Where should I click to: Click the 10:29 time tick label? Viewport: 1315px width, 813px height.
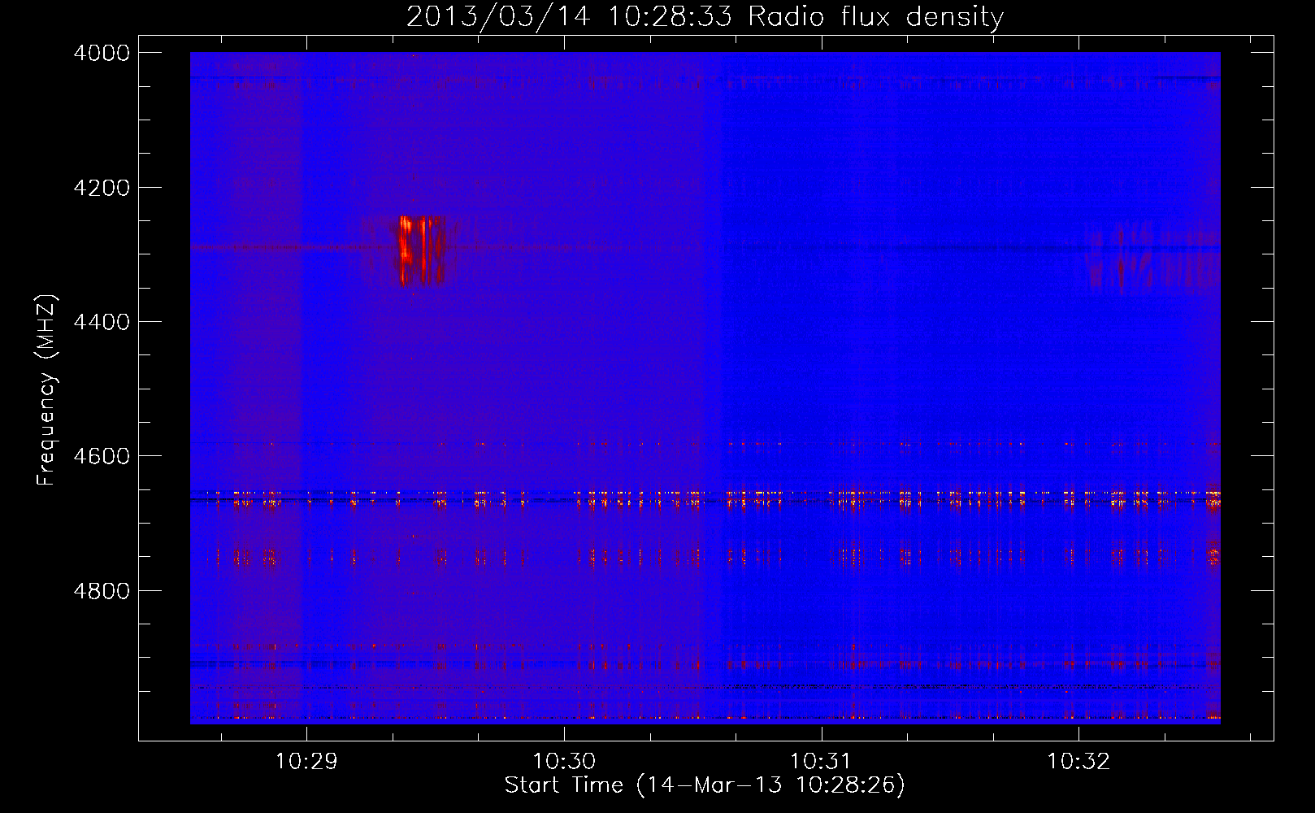[306, 762]
